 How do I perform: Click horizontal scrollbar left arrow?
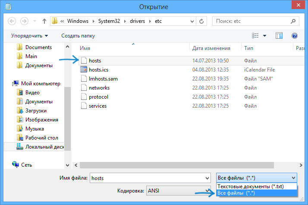tap(76, 165)
